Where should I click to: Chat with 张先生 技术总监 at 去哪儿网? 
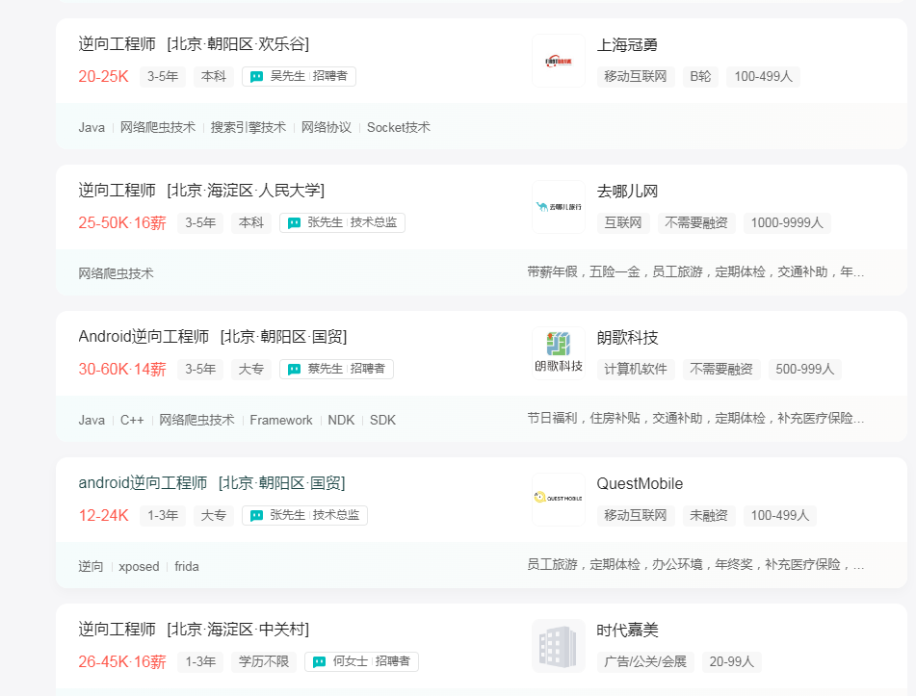pos(342,222)
